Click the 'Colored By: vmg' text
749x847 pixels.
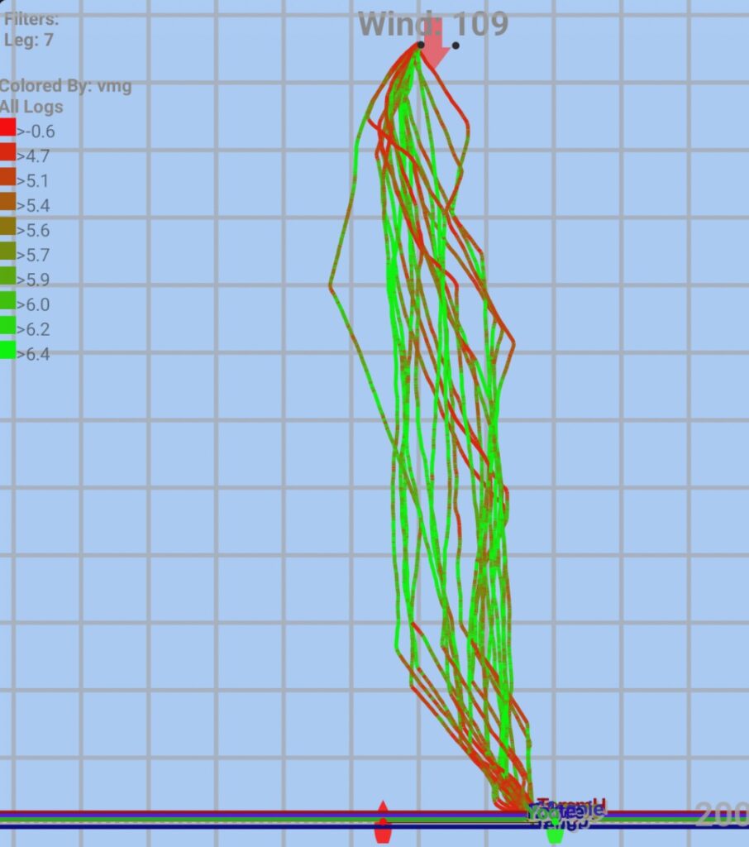(x=65, y=86)
